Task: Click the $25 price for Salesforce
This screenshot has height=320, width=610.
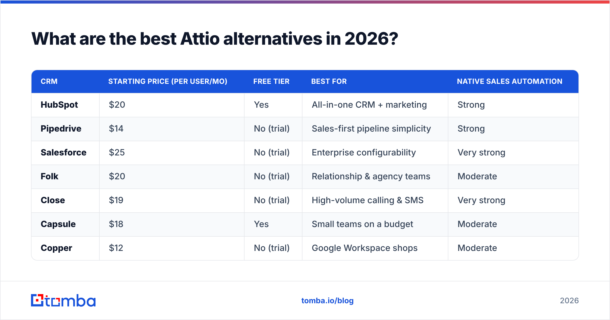Action: click(x=117, y=152)
